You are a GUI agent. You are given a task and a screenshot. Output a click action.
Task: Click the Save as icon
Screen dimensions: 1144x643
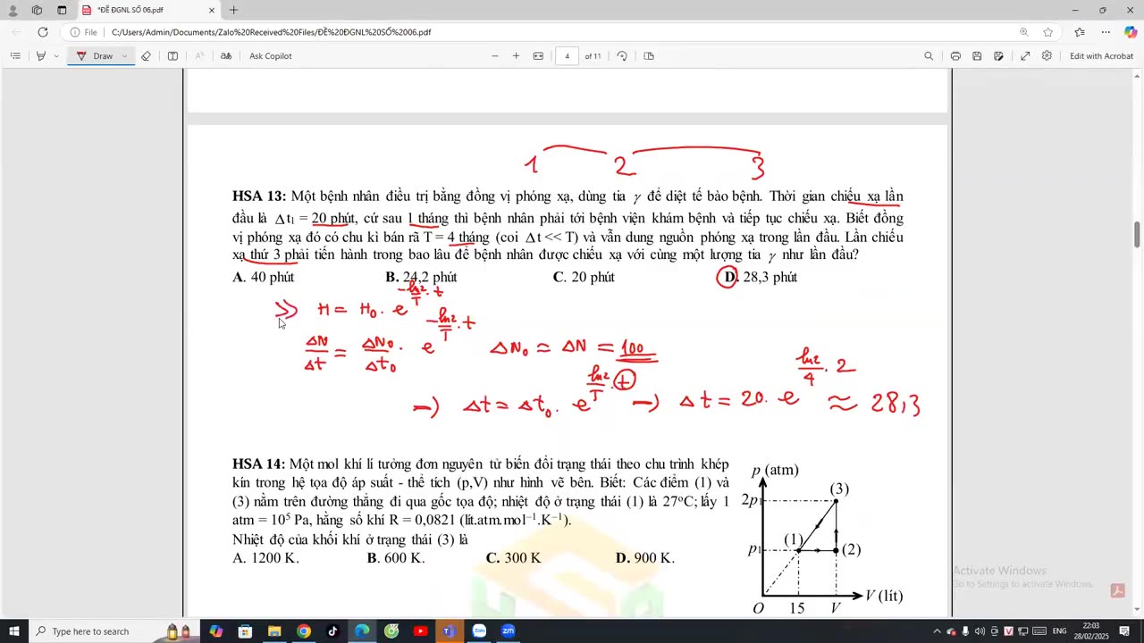(x=998, y=55)
